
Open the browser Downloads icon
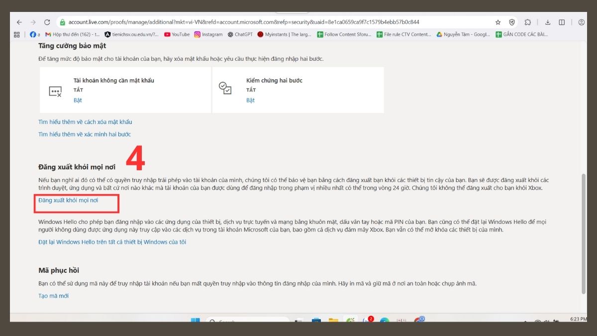tap(548, 22)
